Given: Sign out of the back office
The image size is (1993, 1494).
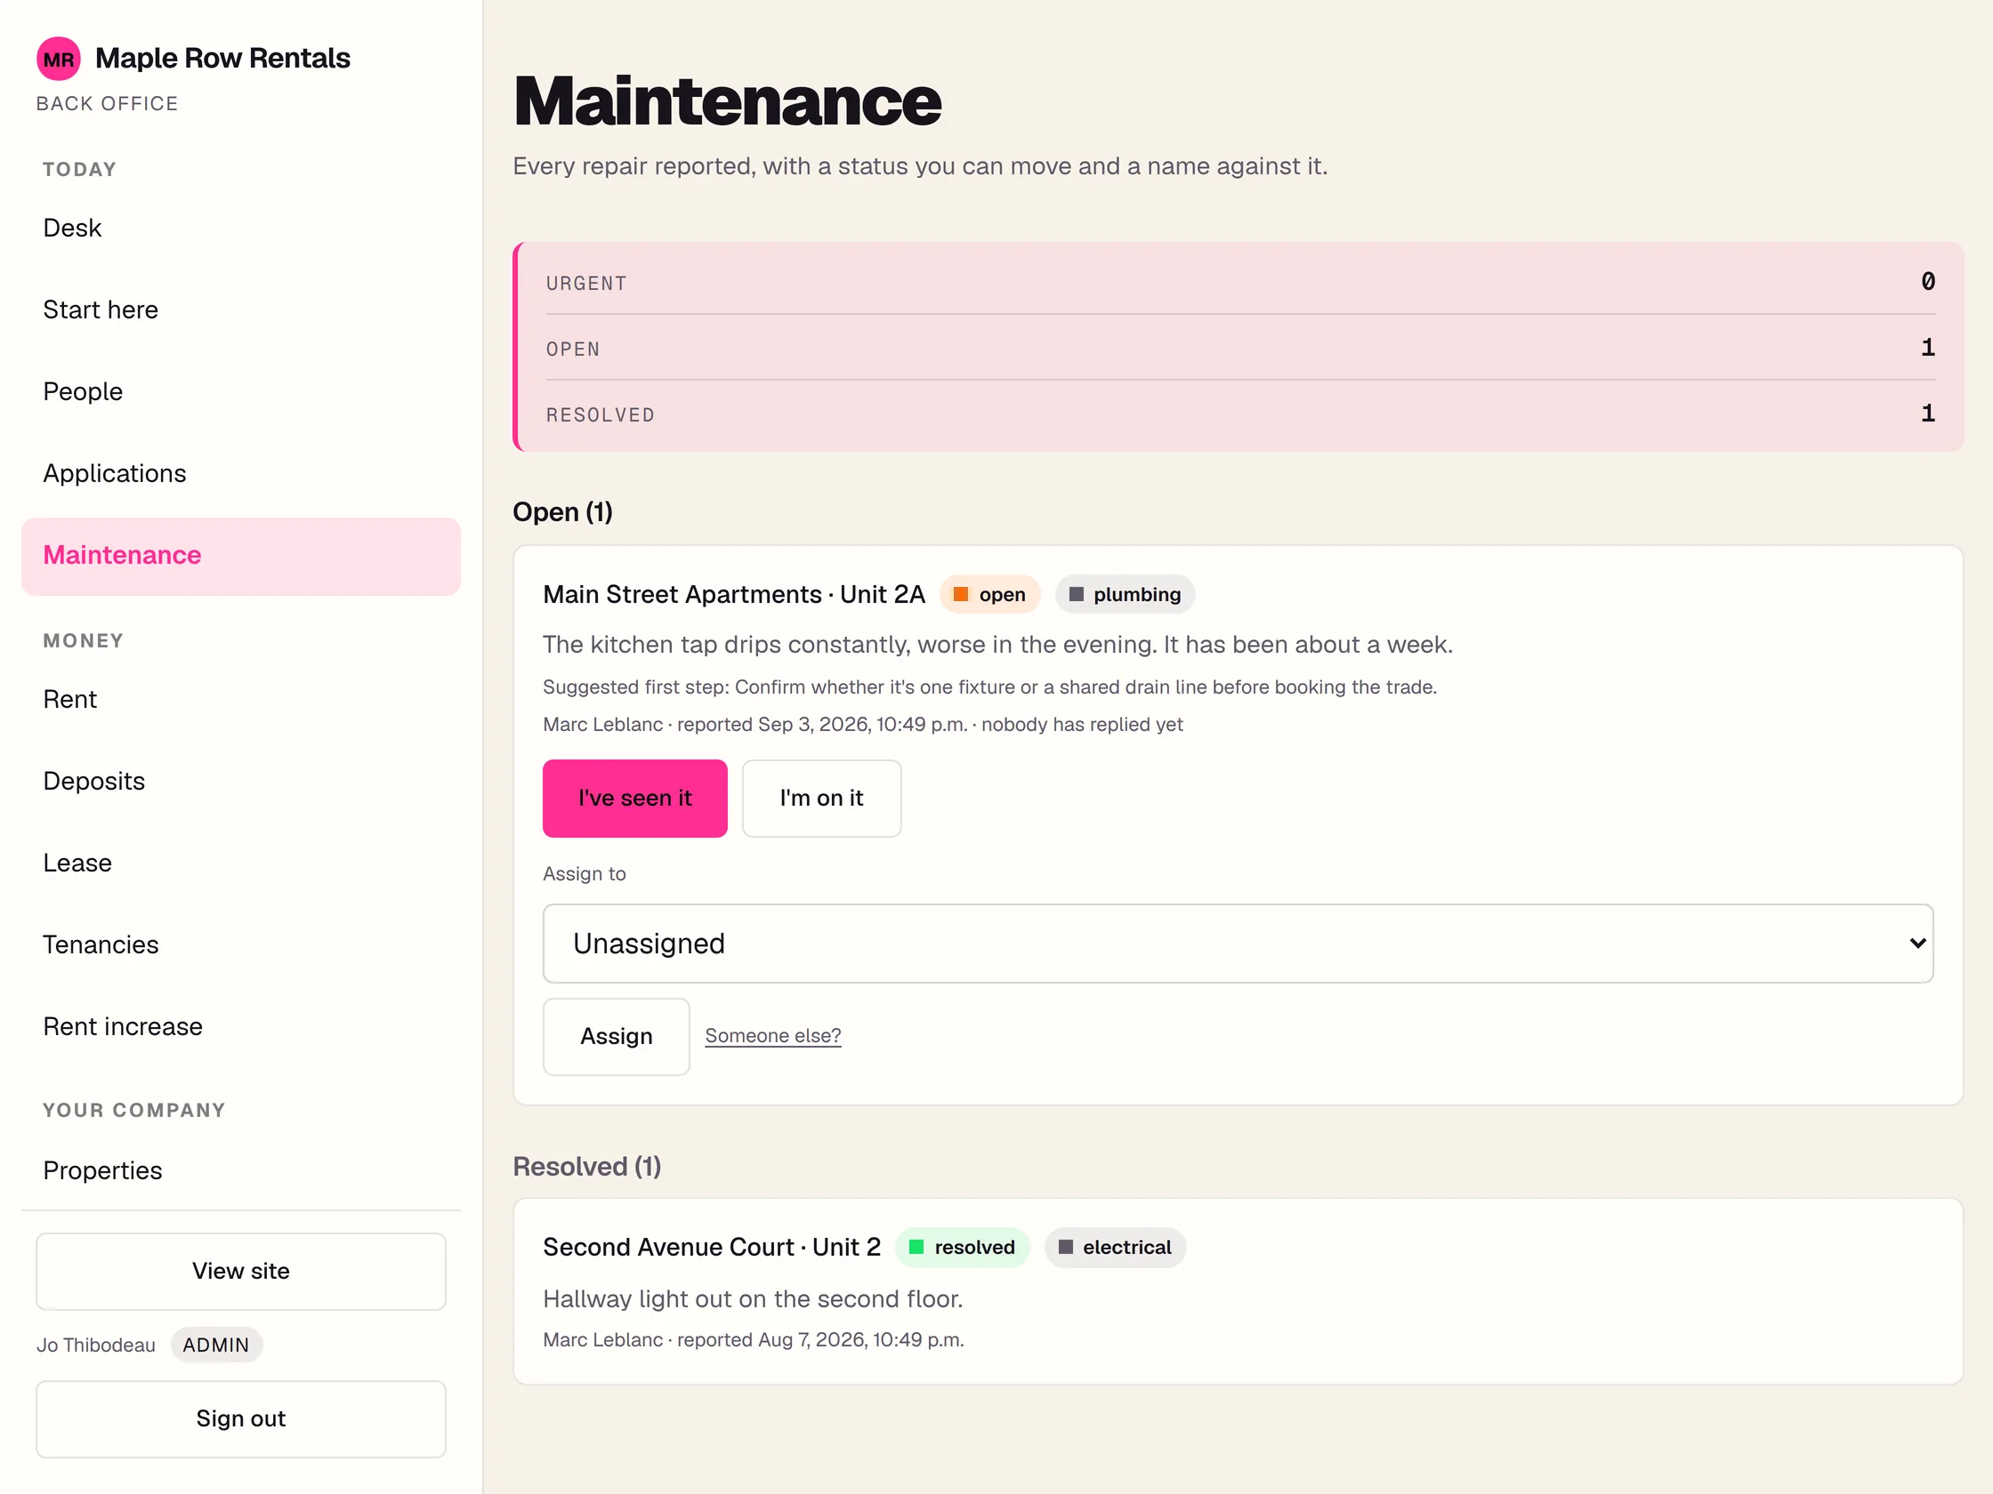Looking at the screenshot, I should (x=240, y=1419).
